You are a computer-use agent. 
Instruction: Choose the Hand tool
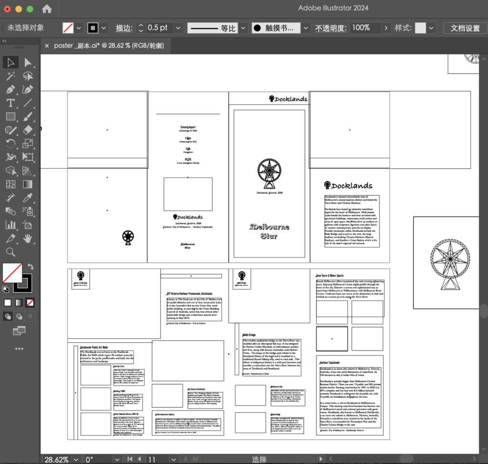[28, 238]
